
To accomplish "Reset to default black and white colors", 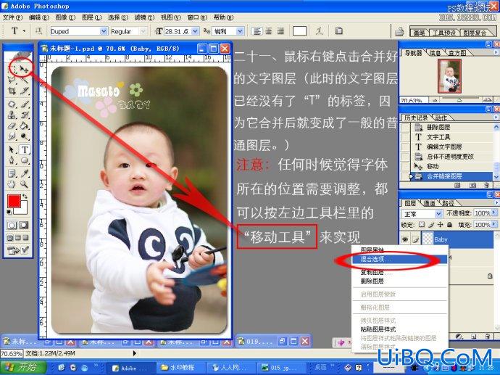I will 9,212.
